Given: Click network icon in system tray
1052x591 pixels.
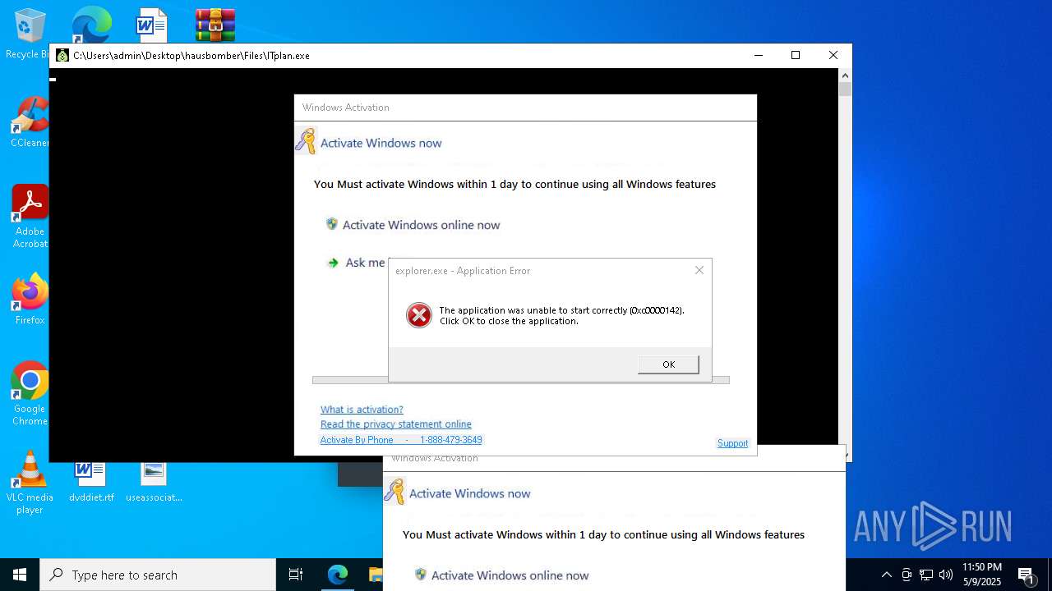Looking at the screenshot, I should point(926,575).
